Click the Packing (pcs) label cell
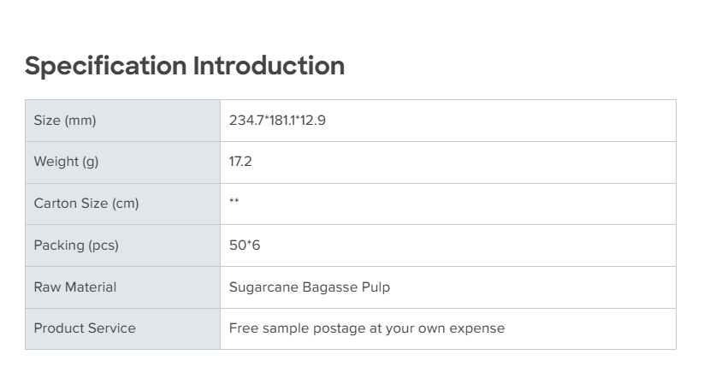This screenshot has height=390, width=704. 76,245
